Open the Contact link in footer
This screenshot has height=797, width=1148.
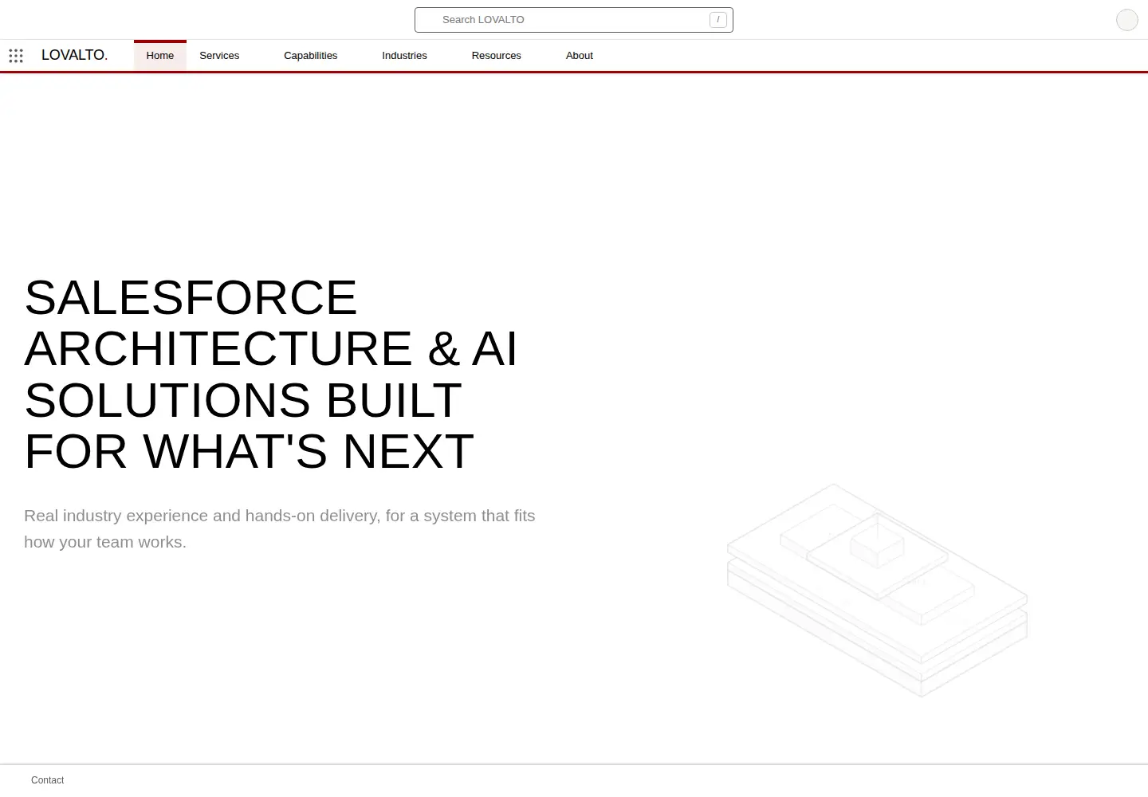click(x=47, y=780)
